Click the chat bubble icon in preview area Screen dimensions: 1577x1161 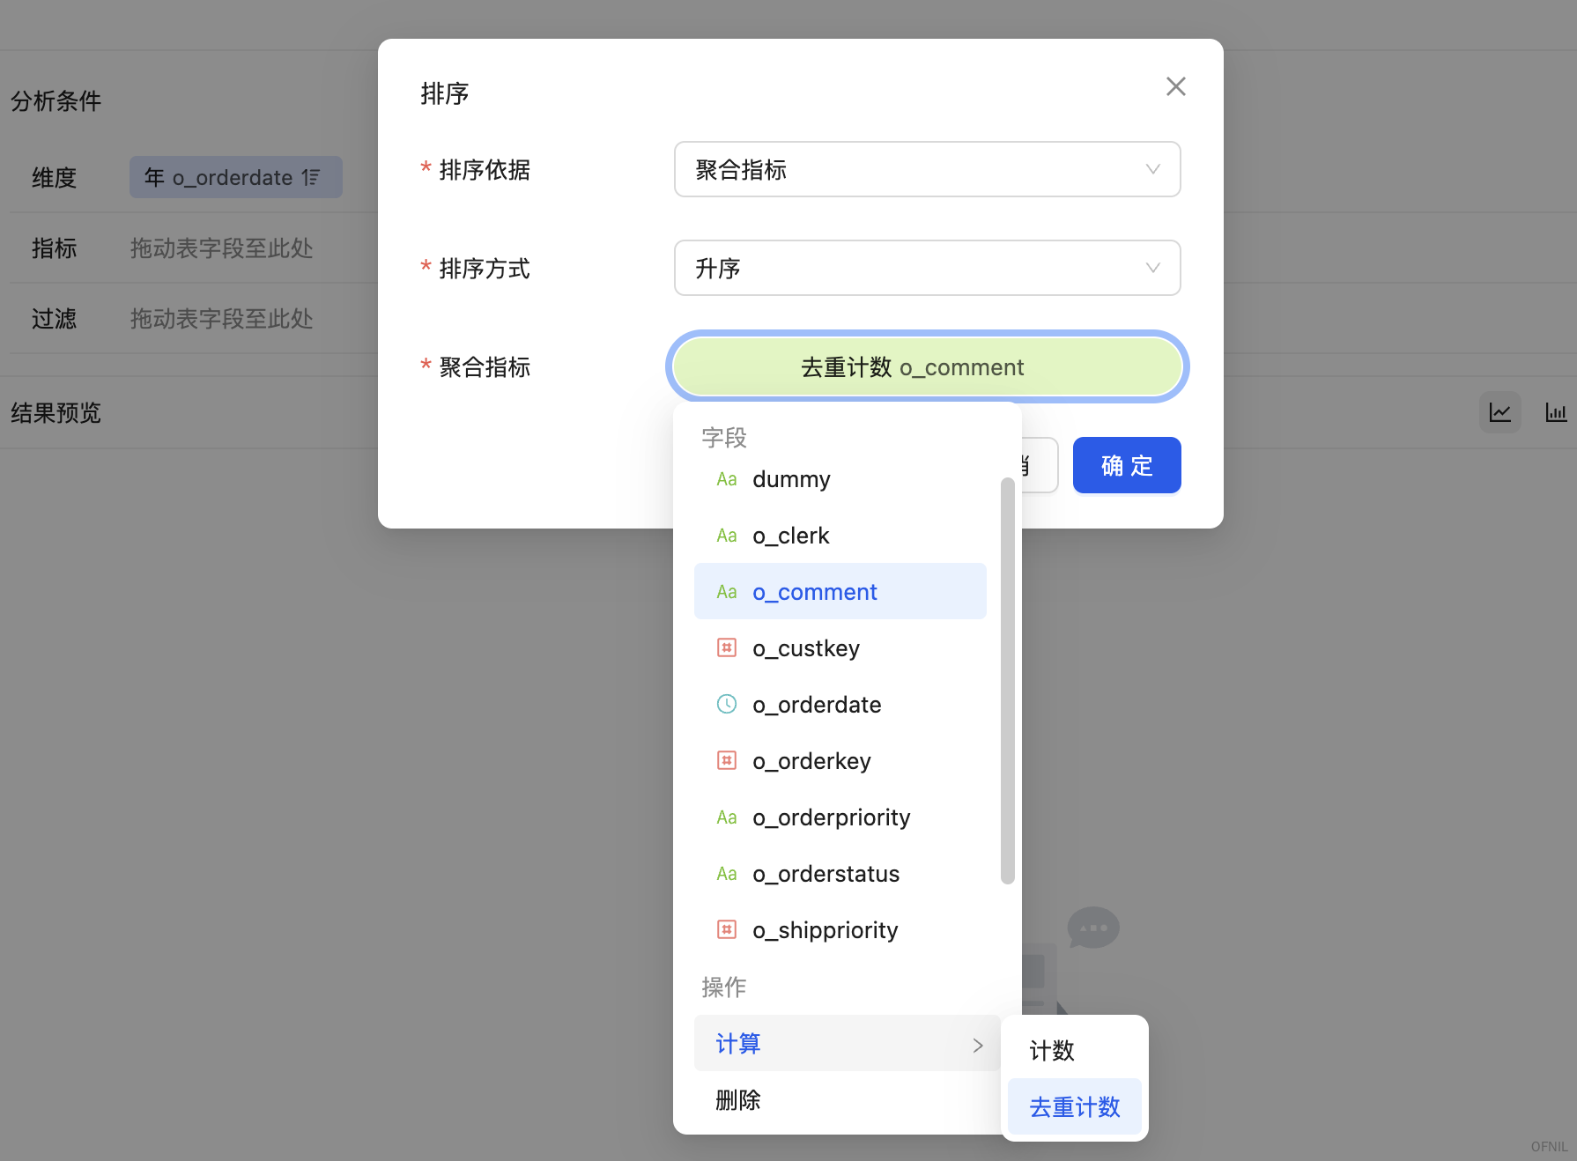tap(1092, 928)
